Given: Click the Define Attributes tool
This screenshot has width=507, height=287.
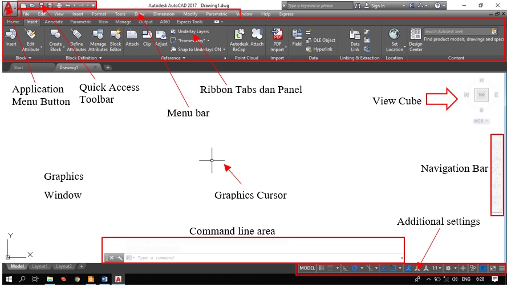Looking at the screenshot, I should click(x=76, y=40).
